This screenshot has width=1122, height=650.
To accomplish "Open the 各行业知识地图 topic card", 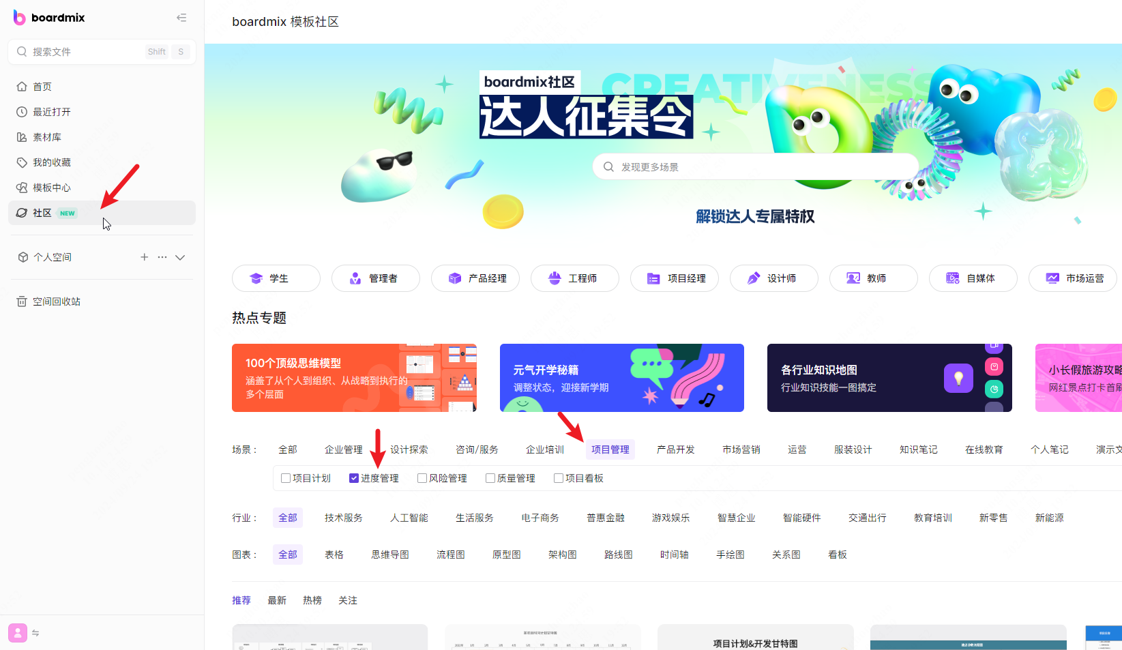I will [889, 378].
